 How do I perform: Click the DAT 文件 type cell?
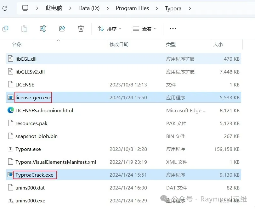[x=176, y=188]
